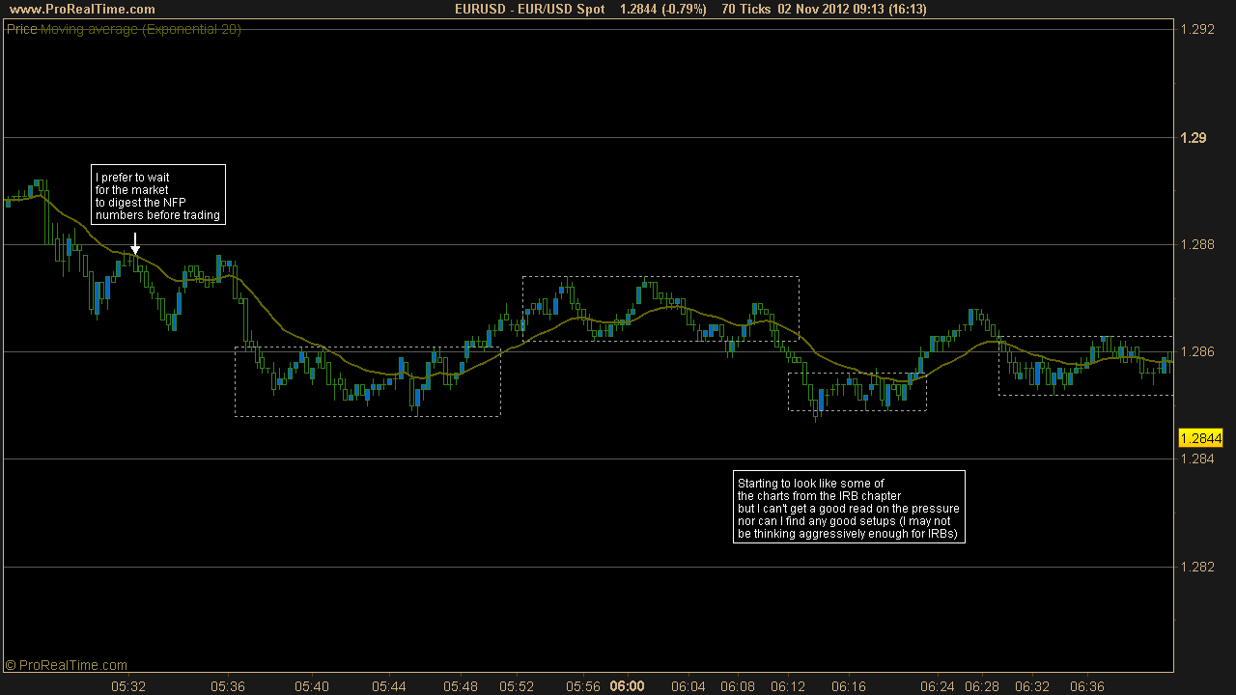Click the 06:08 time axis label

[x=739, y=686]
